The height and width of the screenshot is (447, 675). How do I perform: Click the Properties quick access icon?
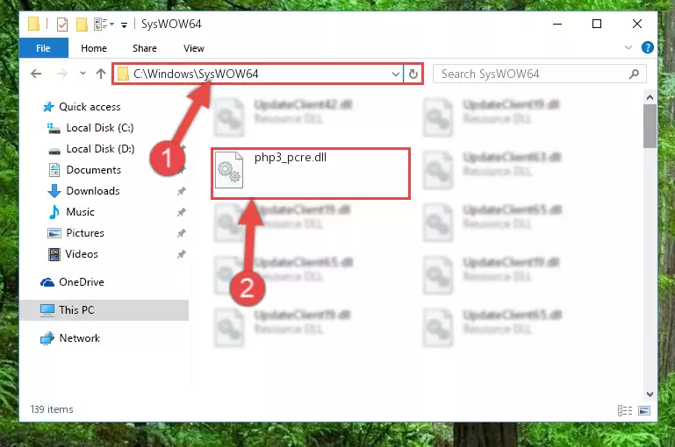pos(62,24)
